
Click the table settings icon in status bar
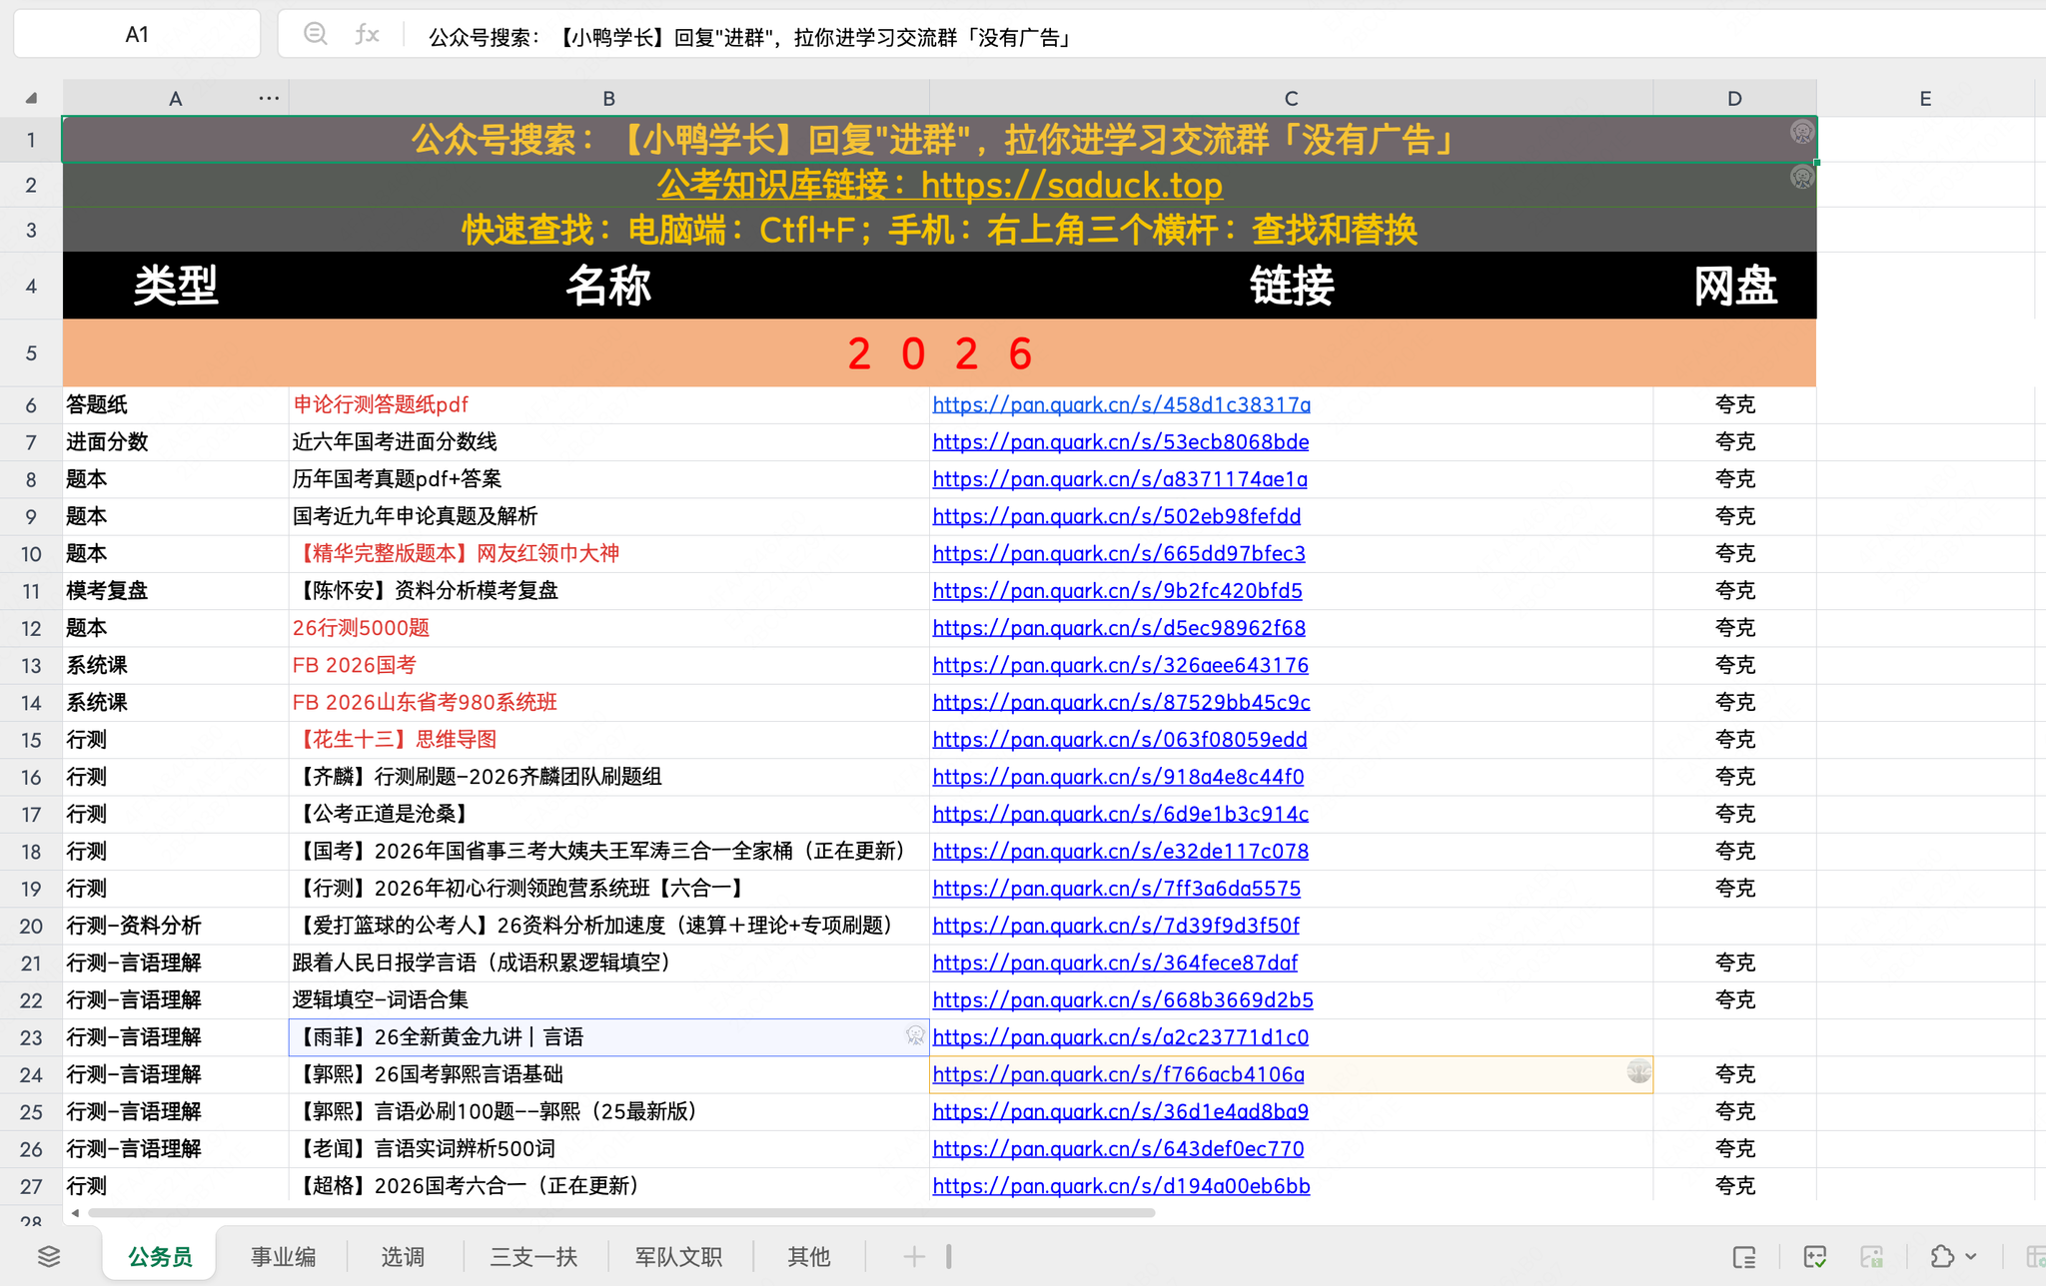tap(2035, 1256)
